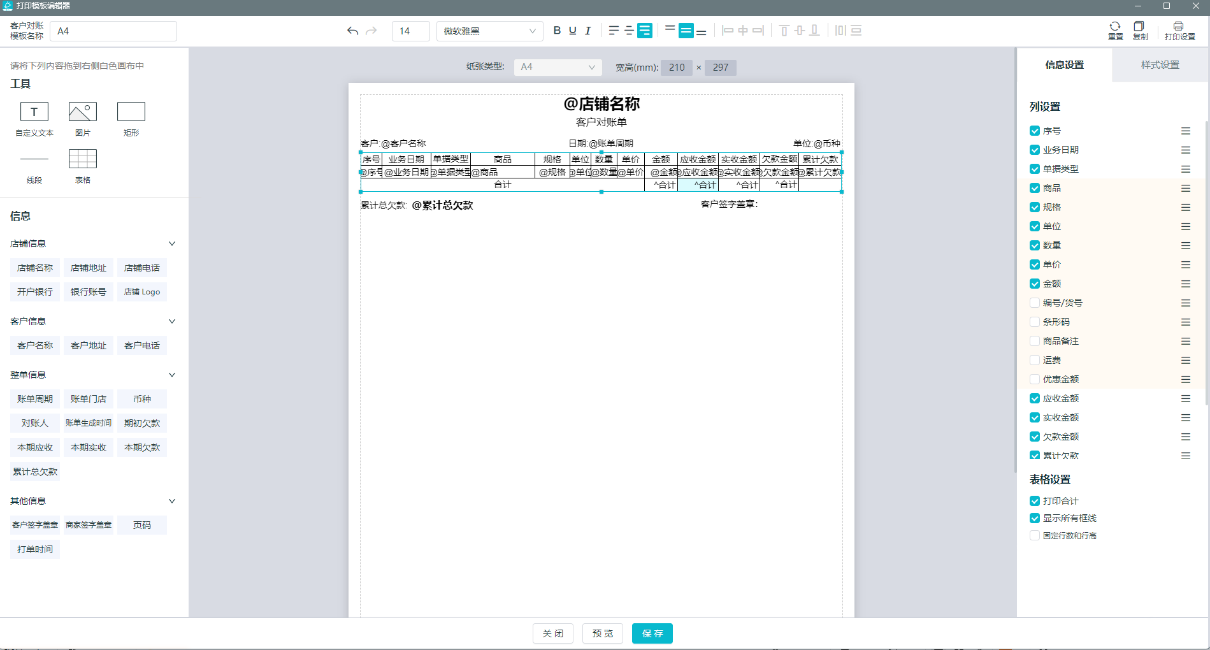Collapse the 其他信息 section
Viewport: 1210px width, 650px height.
[x=171, y=501]
